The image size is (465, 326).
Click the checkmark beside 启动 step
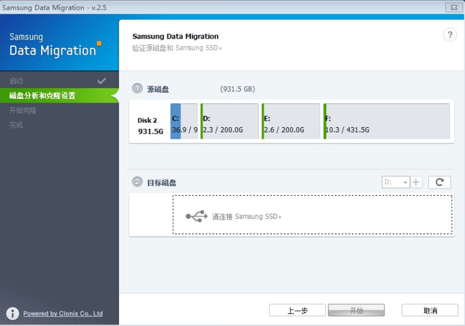tap(101, 81)
